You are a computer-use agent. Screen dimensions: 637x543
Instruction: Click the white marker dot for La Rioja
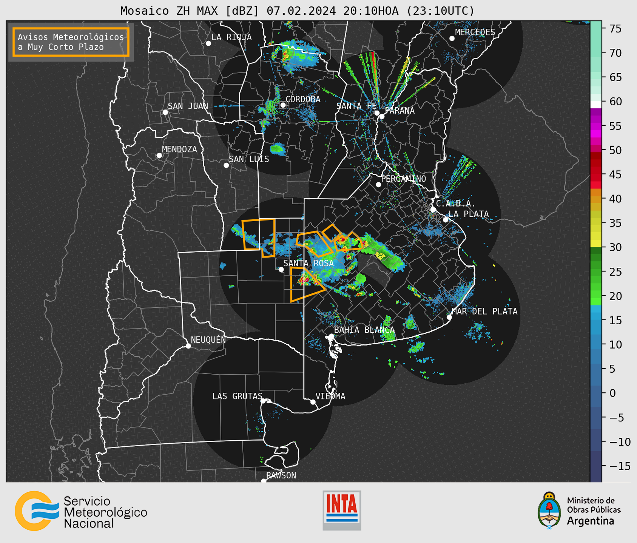[x=208, y=43]
